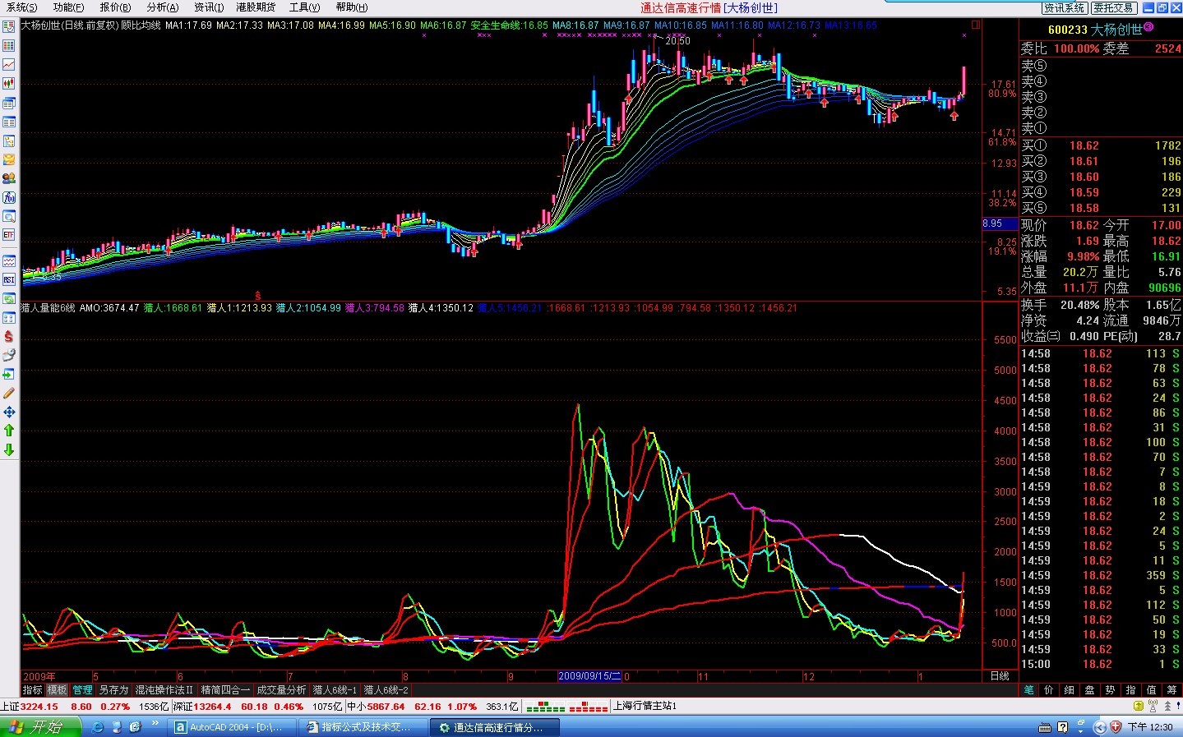Screen dimensions: 1183x737
Task: Select the 混沌操作法II tab
Action: (164, 690)
